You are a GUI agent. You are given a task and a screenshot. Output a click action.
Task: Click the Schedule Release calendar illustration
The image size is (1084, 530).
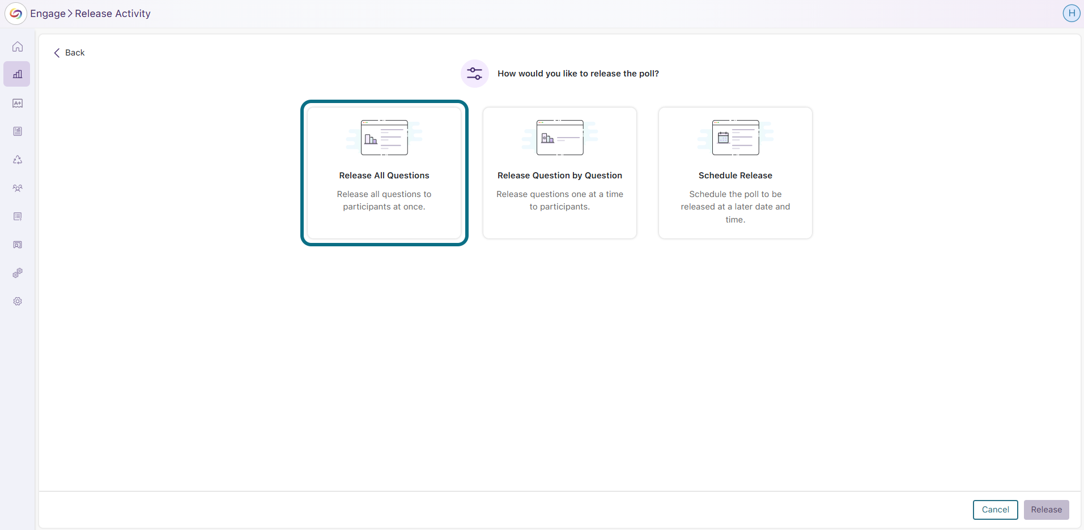click(x=736, y=138)
